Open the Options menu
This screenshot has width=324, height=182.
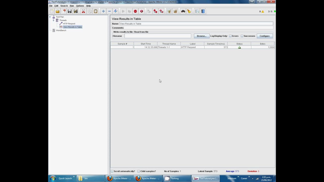pos(80,6)
